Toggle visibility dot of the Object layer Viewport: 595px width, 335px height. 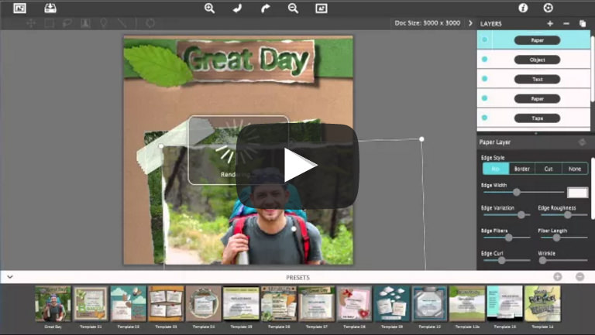click(484, 60)
